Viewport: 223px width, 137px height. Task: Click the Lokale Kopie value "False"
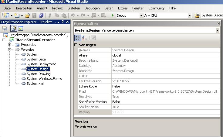click(x=166, y=86)
